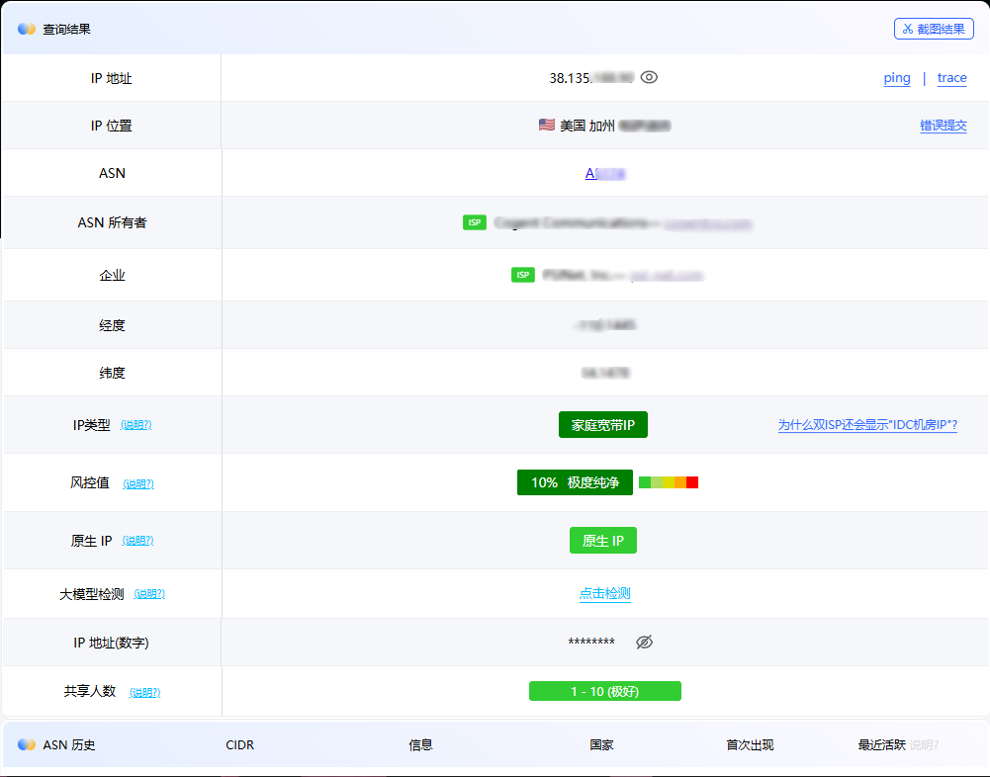
Task: Start detection via the 点击检测 link
Action: click(604, 593)
